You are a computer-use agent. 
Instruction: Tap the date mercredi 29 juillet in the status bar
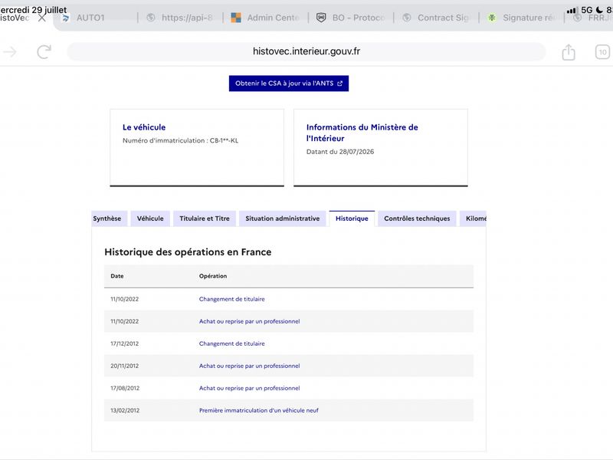33,9
